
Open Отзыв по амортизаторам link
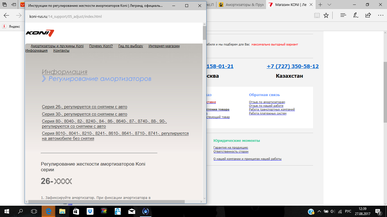point(267,102)
